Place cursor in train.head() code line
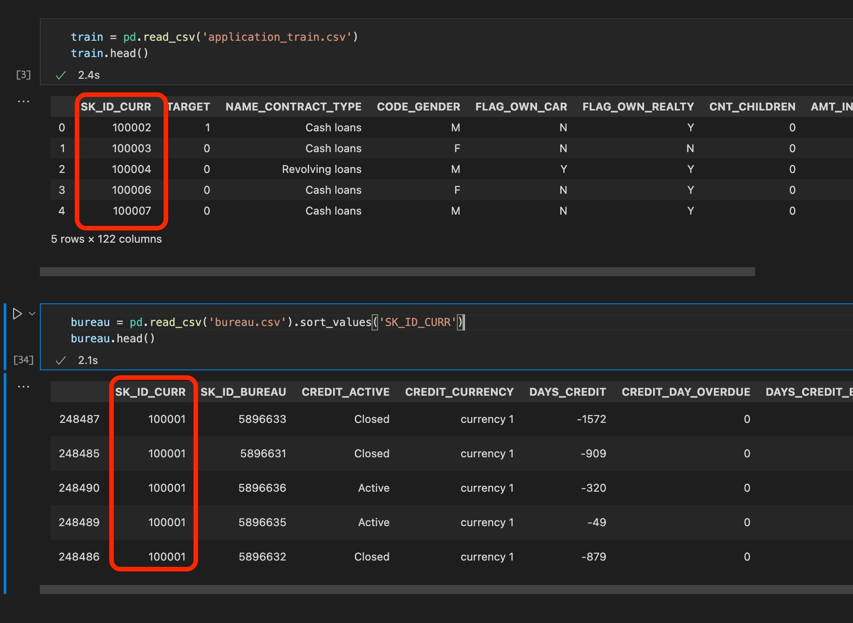 coord(110,53)
